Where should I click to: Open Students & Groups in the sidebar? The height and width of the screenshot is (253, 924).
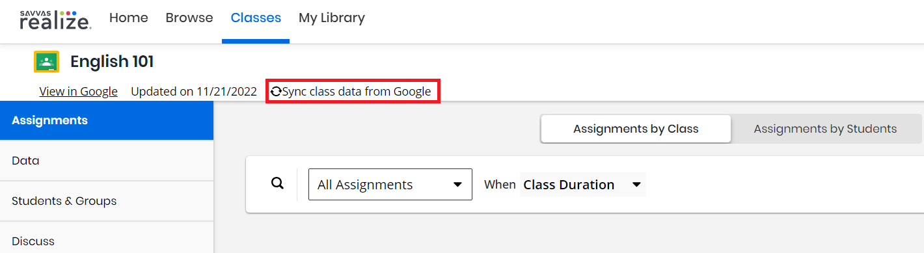click(107, 201)
